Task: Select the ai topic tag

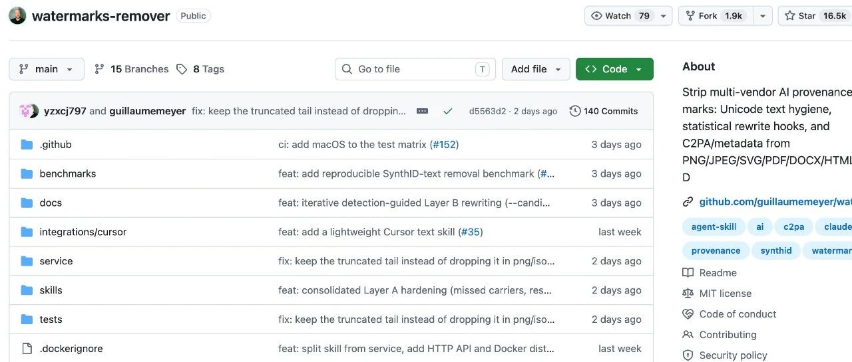Action: (759, 227)
